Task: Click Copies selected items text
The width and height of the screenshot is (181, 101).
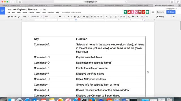Action: [89, 57]
